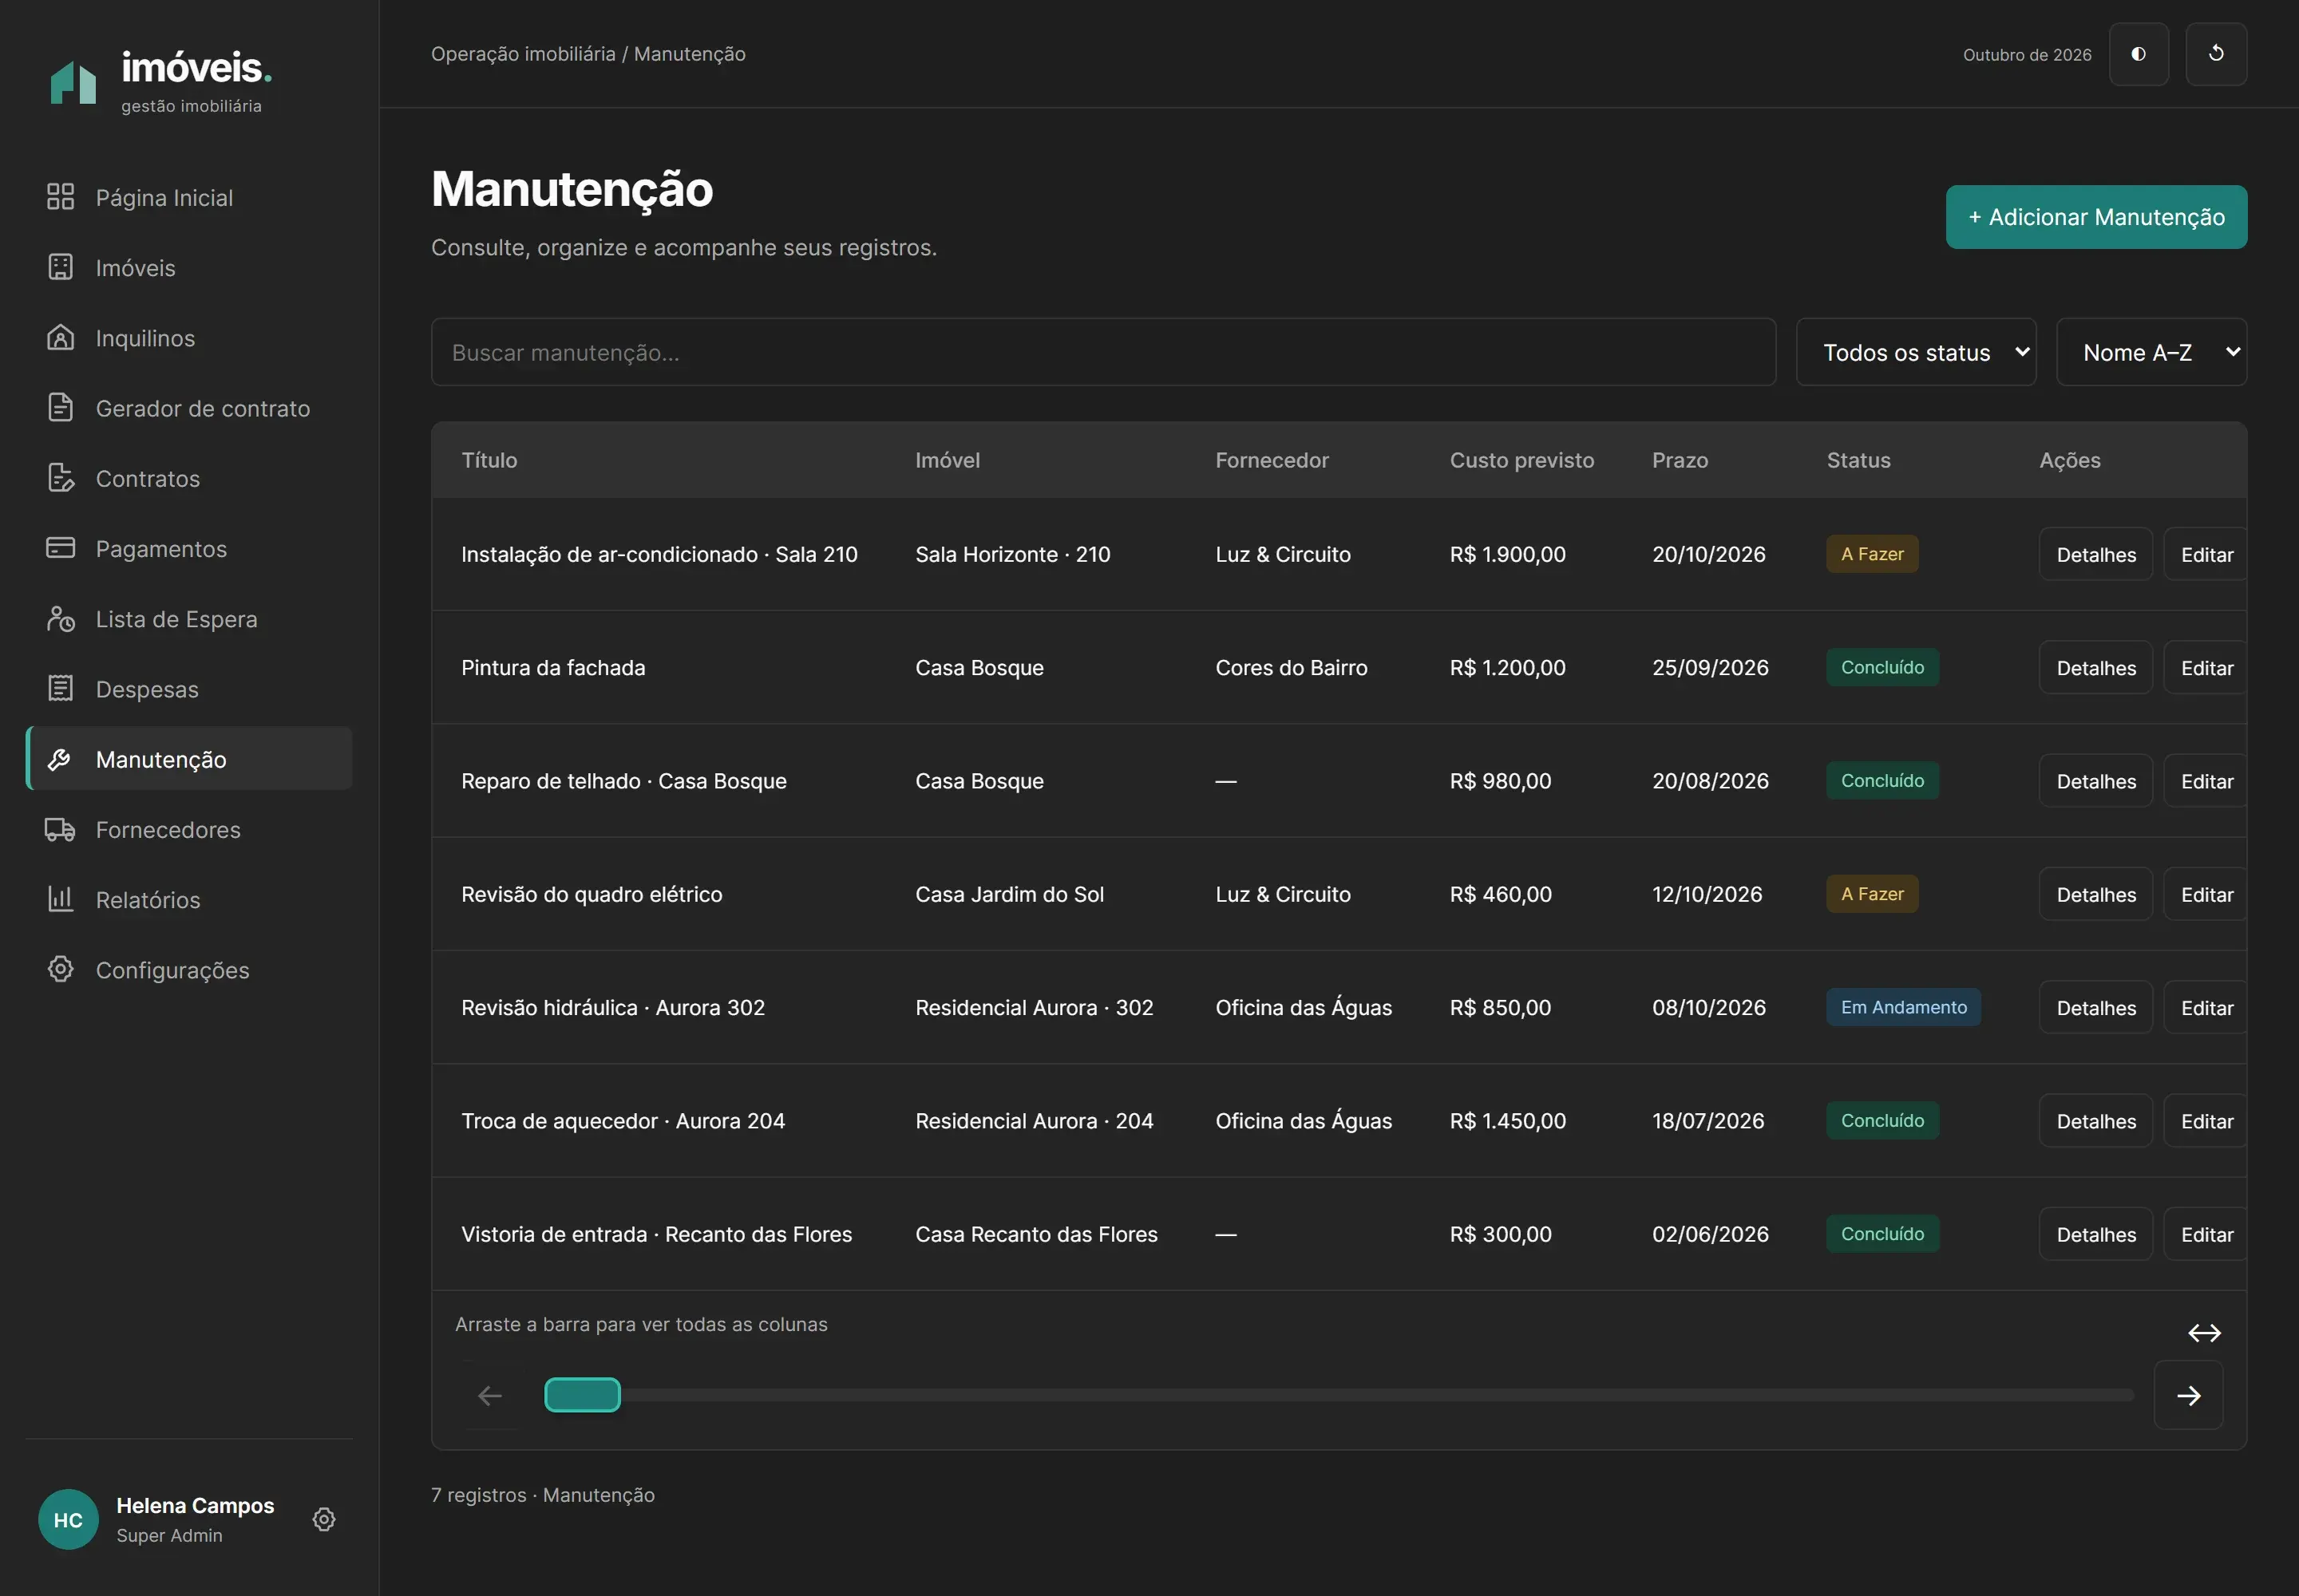Click the Pagamentos card icon
The width and height of the screenshot is (2299, 1596).
pos(61,548)
